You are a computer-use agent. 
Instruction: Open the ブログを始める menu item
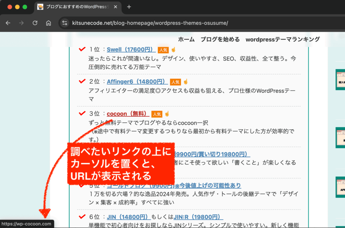pyautogui.click(x=220, y=40)
